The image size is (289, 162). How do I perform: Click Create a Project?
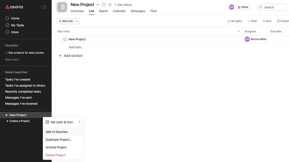coord(18,121)
